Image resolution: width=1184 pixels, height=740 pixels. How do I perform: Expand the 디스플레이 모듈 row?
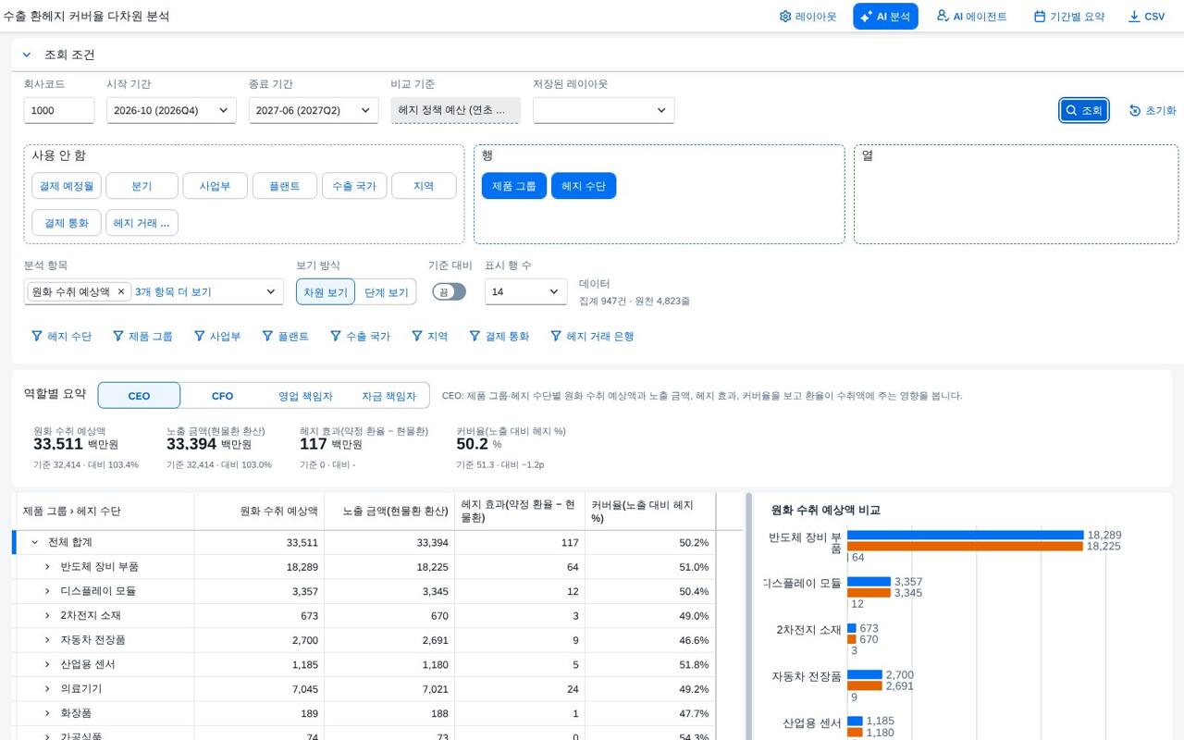(x=47, y=591)
